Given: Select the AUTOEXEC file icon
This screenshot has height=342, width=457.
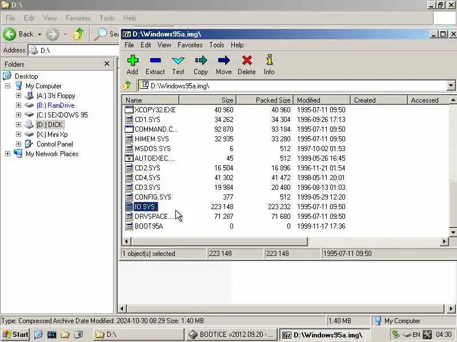Looking at the screenshot, I should tap(129, 158).
